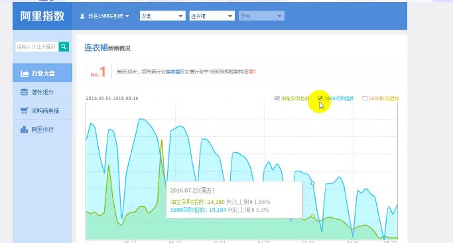
Task: Open the 采购商素描 sidebar section
Action: (42, 111)
